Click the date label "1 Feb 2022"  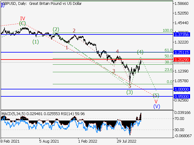(88, 141)
